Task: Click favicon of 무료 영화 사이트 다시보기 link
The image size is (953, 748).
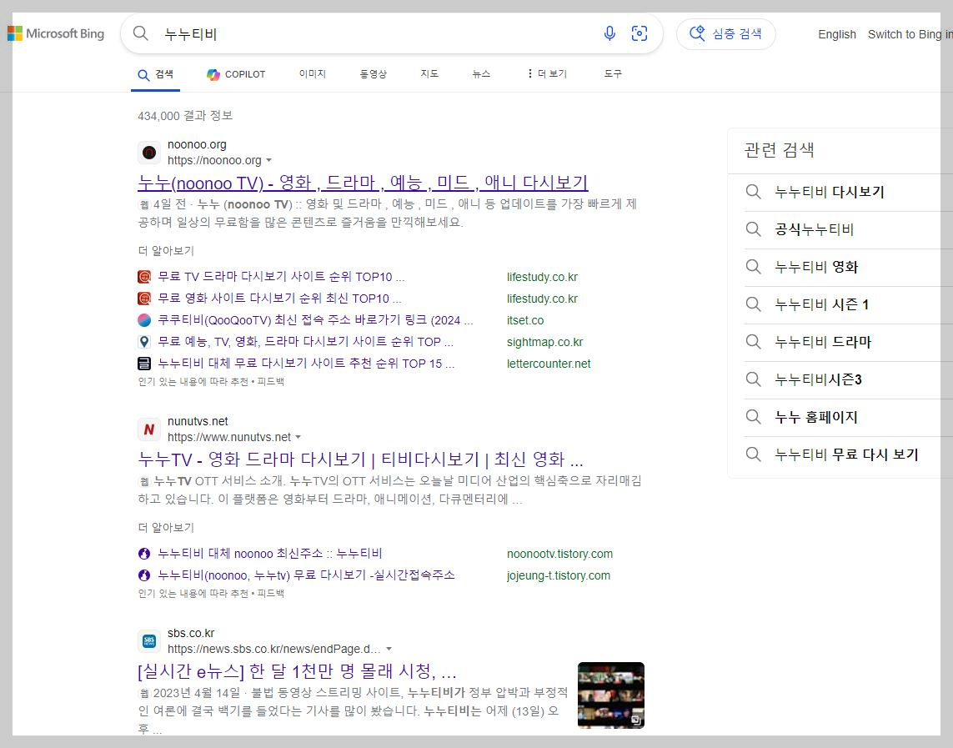Action: click(144, 299)
